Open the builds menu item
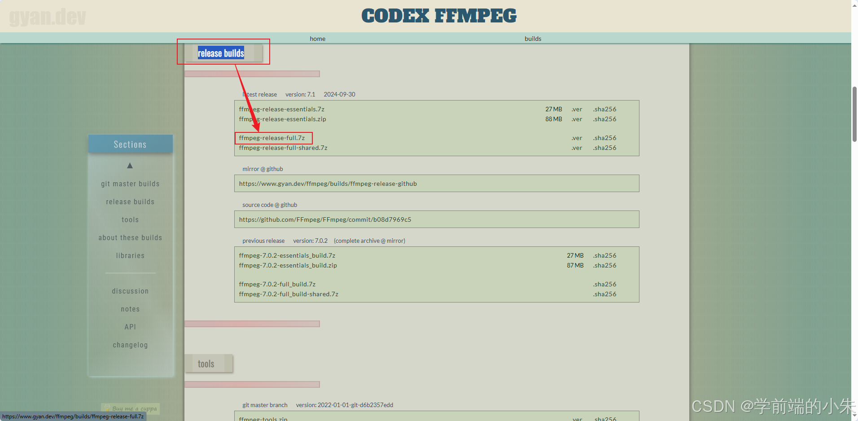 (533, 39)
